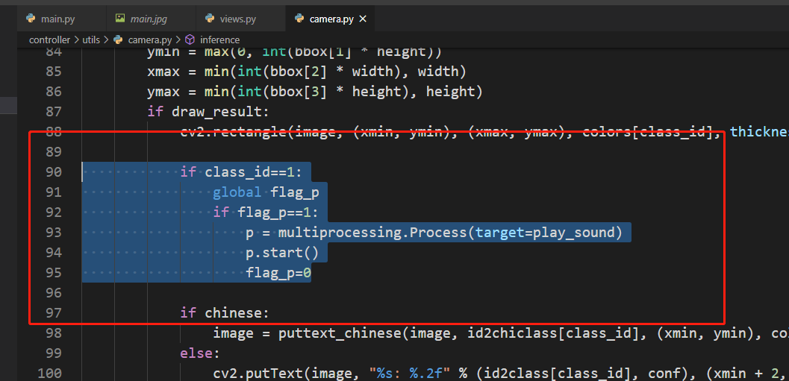This screenshot has width=789, height=381.
Task: Open camera.py in the breadcrumb path
Action: (150, 40)
